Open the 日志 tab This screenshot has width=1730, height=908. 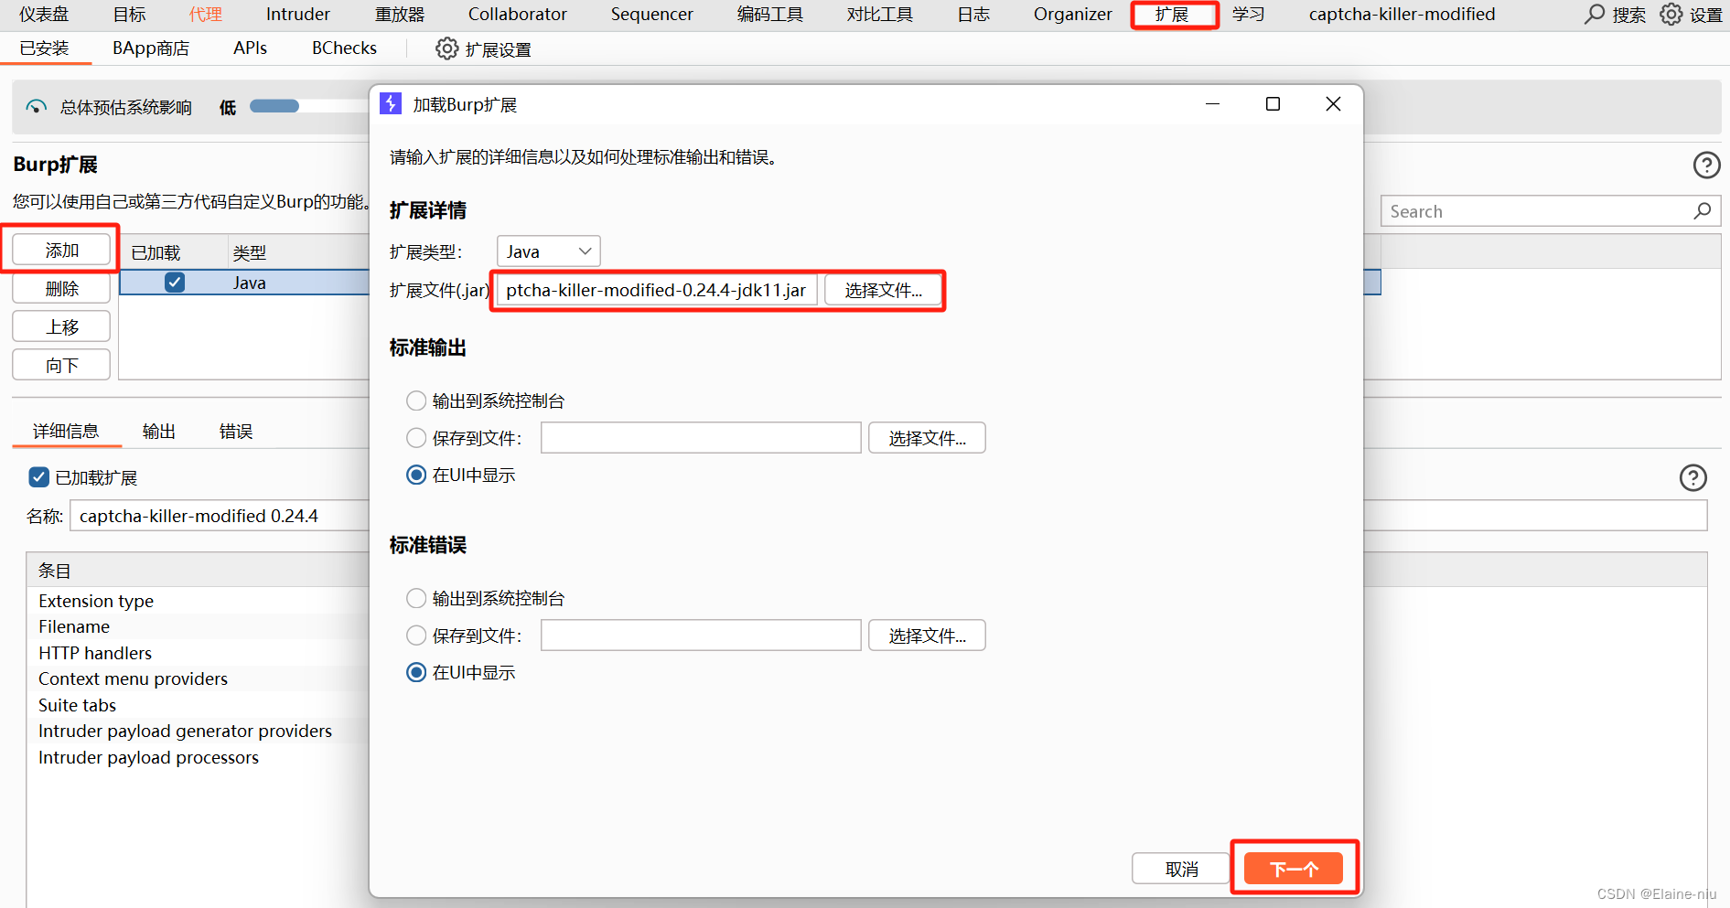[973, 14]
